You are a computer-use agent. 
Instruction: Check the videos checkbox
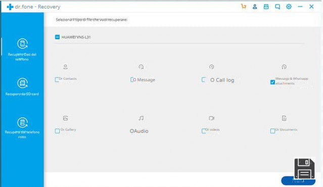point(204,131)
